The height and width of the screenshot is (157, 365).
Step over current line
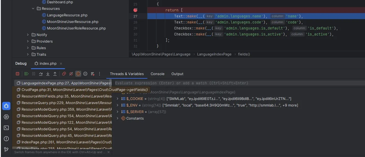click(x=41, y=74)
